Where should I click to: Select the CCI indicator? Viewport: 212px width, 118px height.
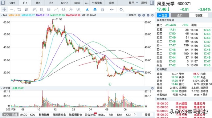pyautogui.click(x=128, y=115)
